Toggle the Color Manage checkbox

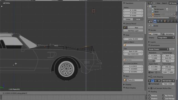tap(163, 98)
